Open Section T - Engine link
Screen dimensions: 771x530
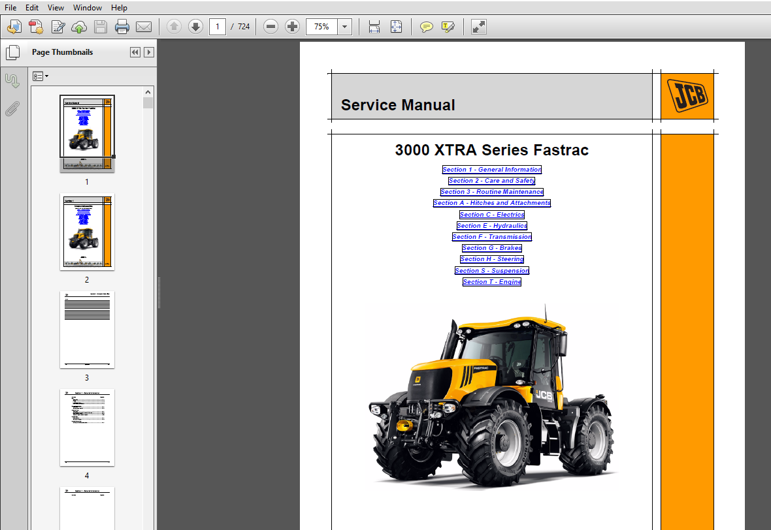coord(492,282)
